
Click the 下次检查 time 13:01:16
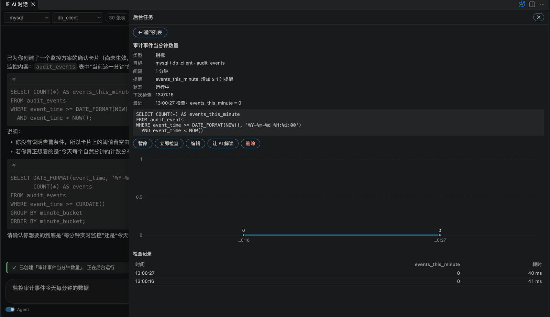164,95
